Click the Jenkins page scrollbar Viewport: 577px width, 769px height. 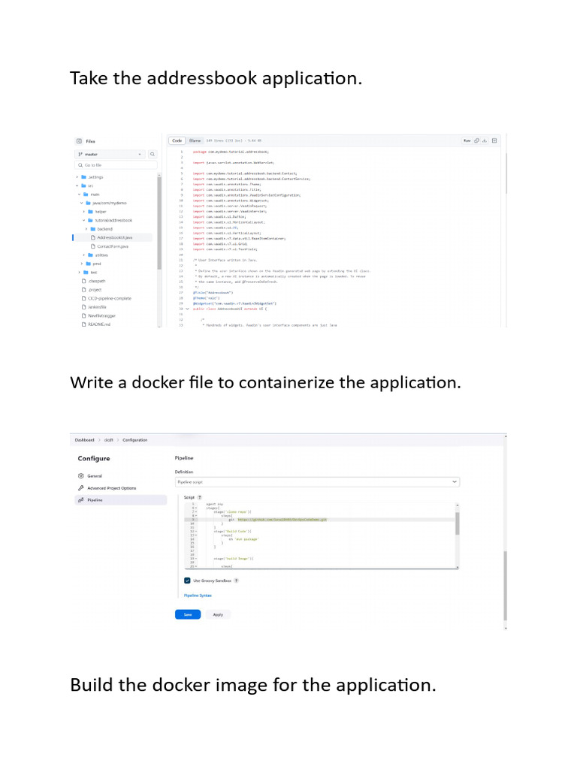(x=506, y=586)
